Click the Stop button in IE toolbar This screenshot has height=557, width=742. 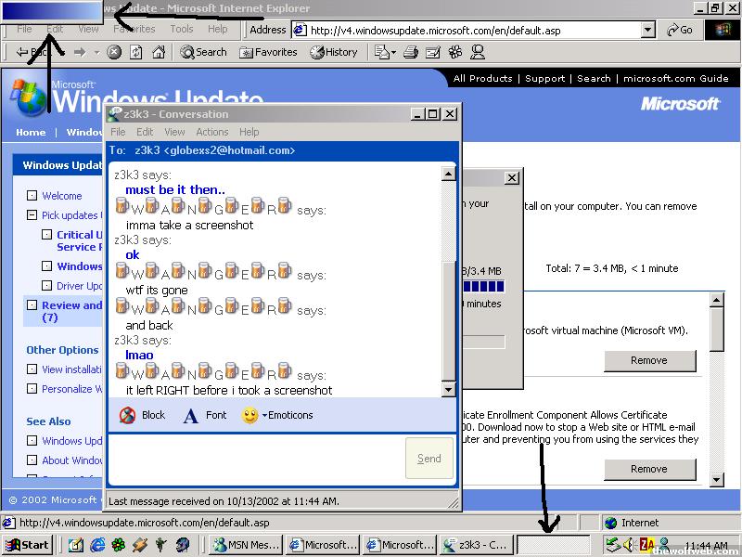[x=114, y=53]
